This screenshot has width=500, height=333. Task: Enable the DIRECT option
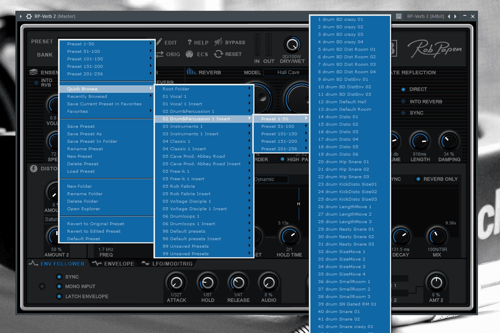403,89
